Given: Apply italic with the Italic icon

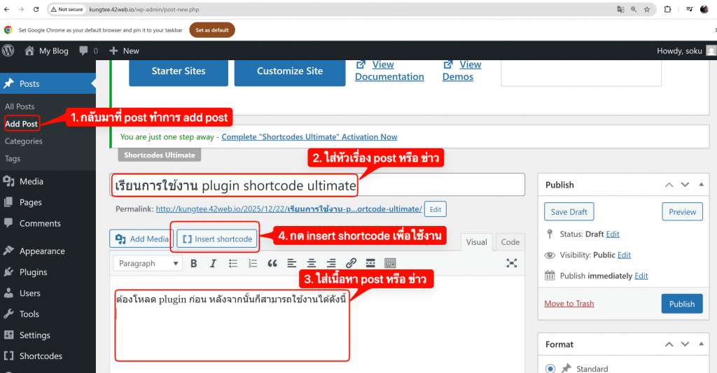Looking at the screenshot, I should tap(214, 263).
